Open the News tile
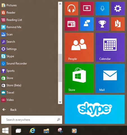The image size is (127, 135). point(71,24)
